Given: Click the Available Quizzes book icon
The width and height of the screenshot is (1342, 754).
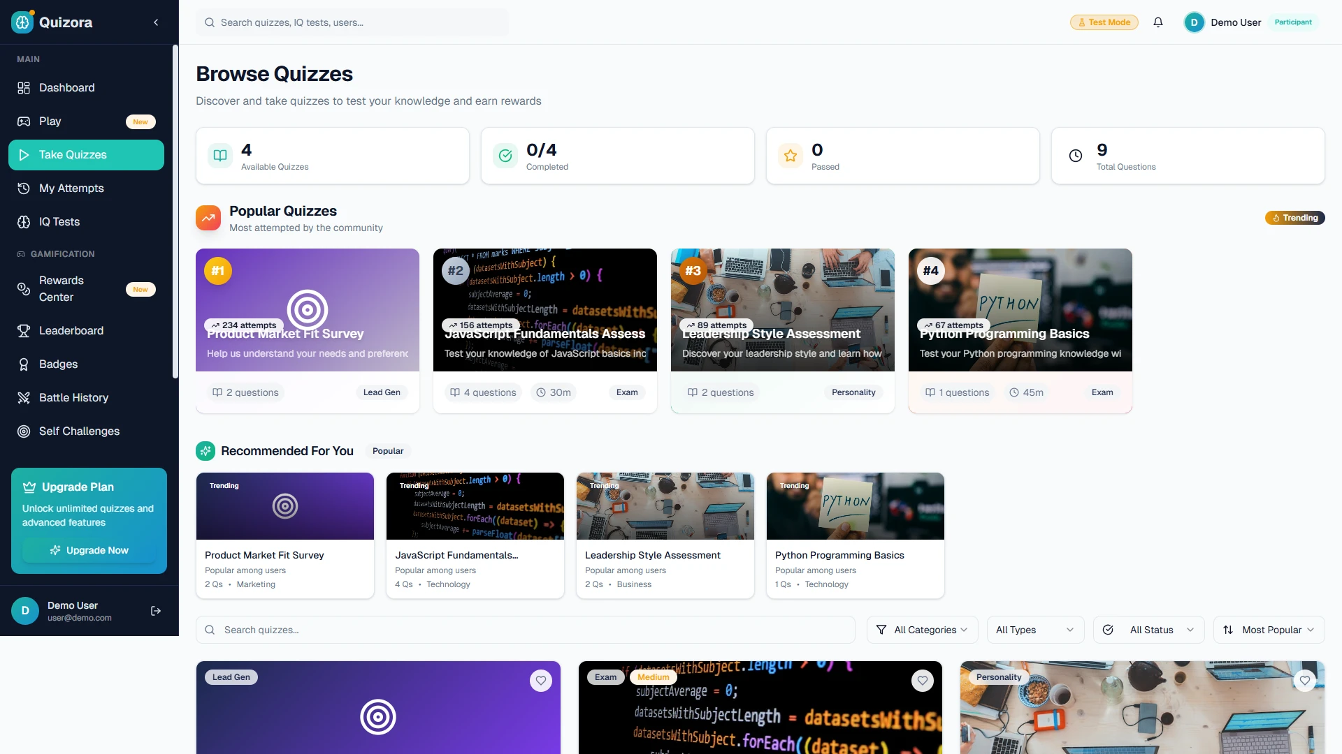Looking at the screenshot, I should coord(220,156).
